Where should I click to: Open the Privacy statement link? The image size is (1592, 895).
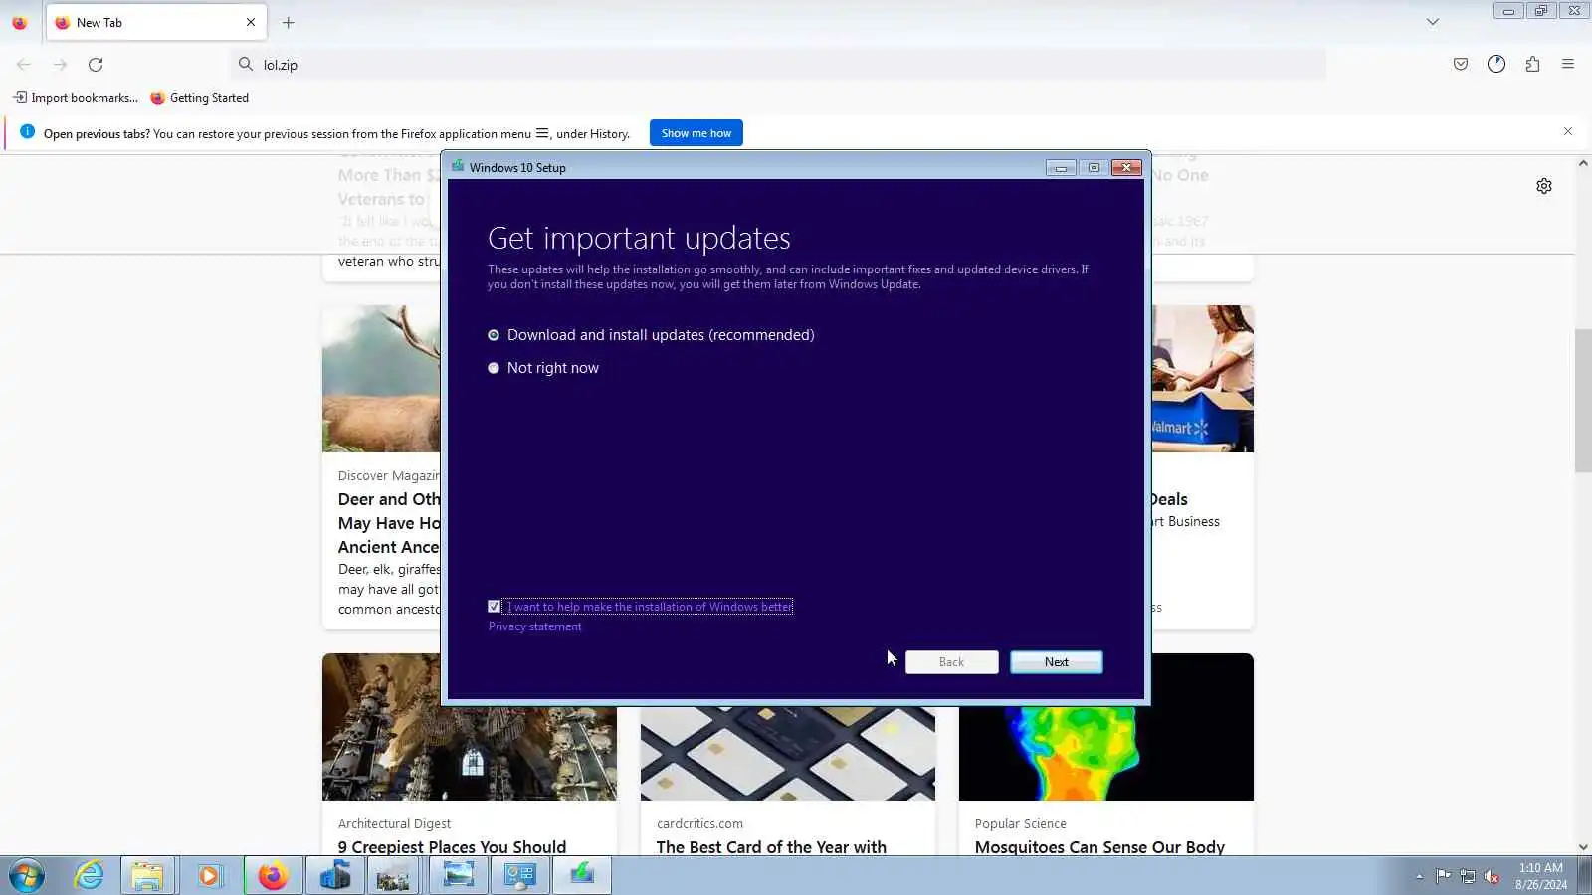tap(535, 626)
